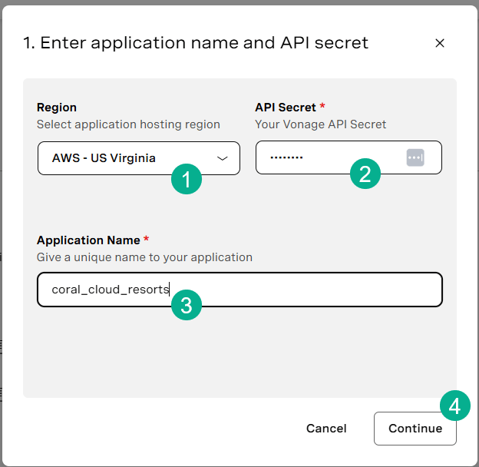Close the dialog with the X icon
This screenshot has width=479, height=467.
(x=440, y=43)
